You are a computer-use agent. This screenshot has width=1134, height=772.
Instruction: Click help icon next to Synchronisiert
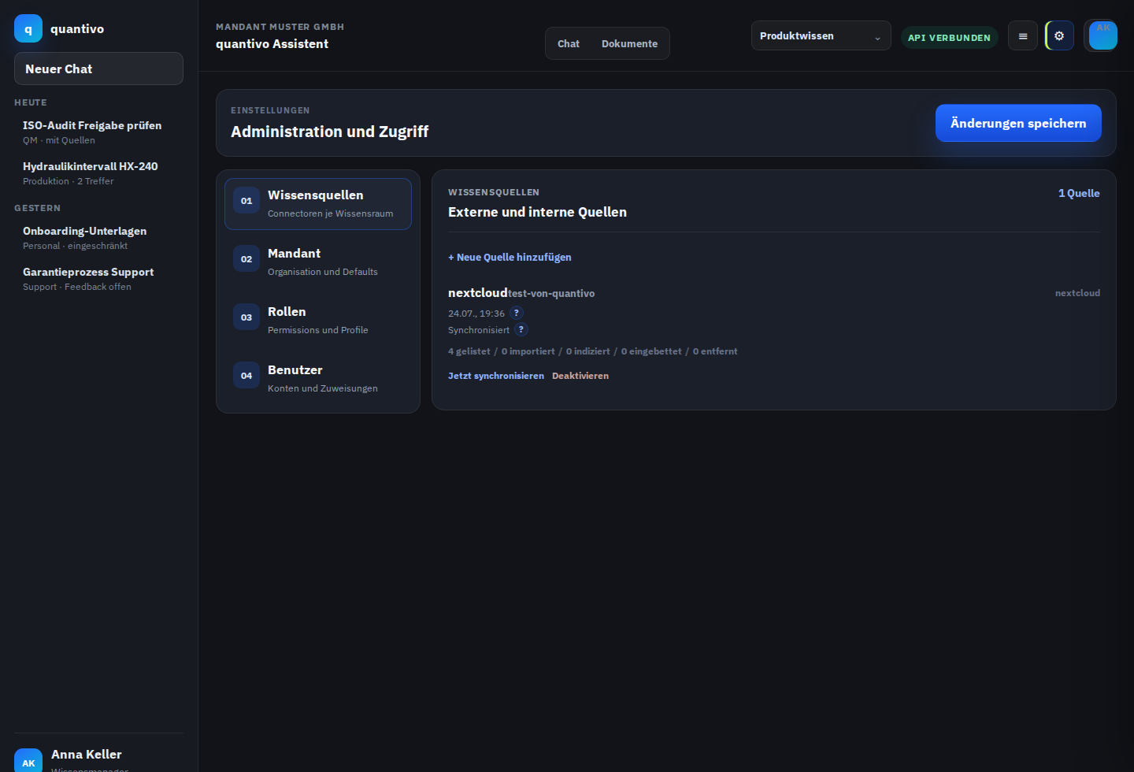521,329
